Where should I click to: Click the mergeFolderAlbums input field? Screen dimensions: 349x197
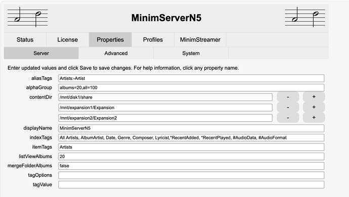coord(191,166)
